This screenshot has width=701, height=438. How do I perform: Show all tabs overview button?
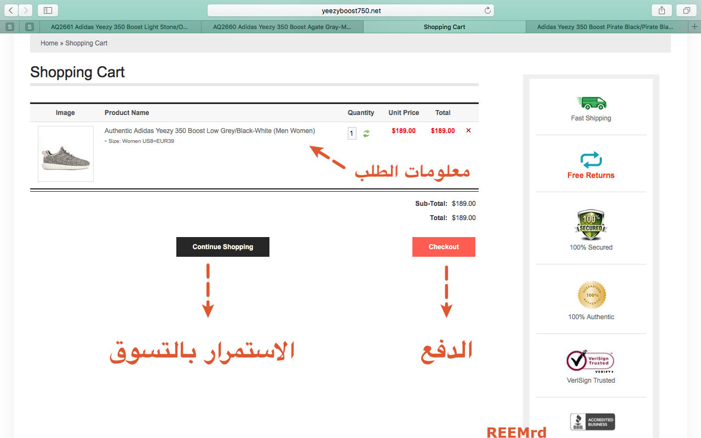686,10
